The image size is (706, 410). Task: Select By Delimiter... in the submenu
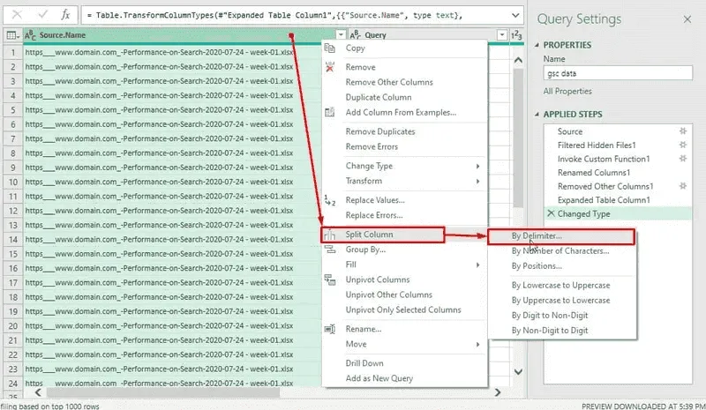[x=537, y=236]
